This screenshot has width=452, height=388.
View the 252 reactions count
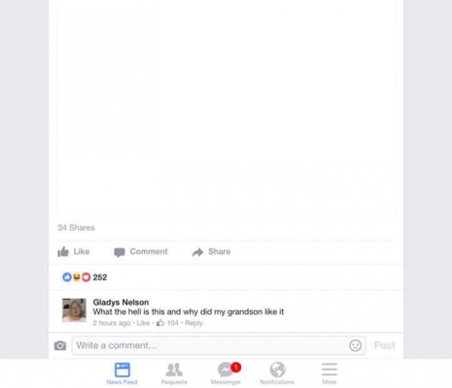pyautogui.click(x=100, y=277)
